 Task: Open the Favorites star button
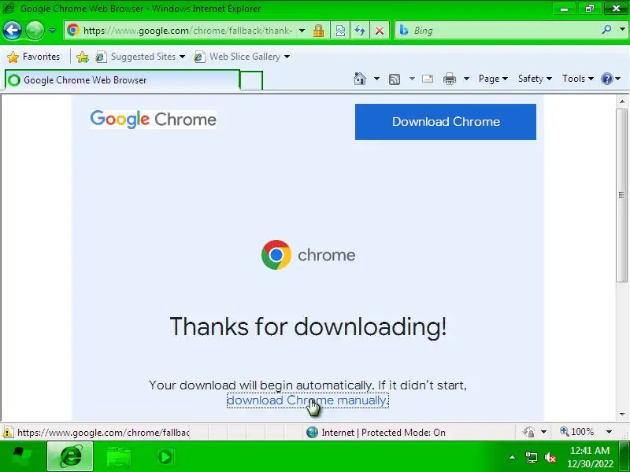tap(33, 57)
